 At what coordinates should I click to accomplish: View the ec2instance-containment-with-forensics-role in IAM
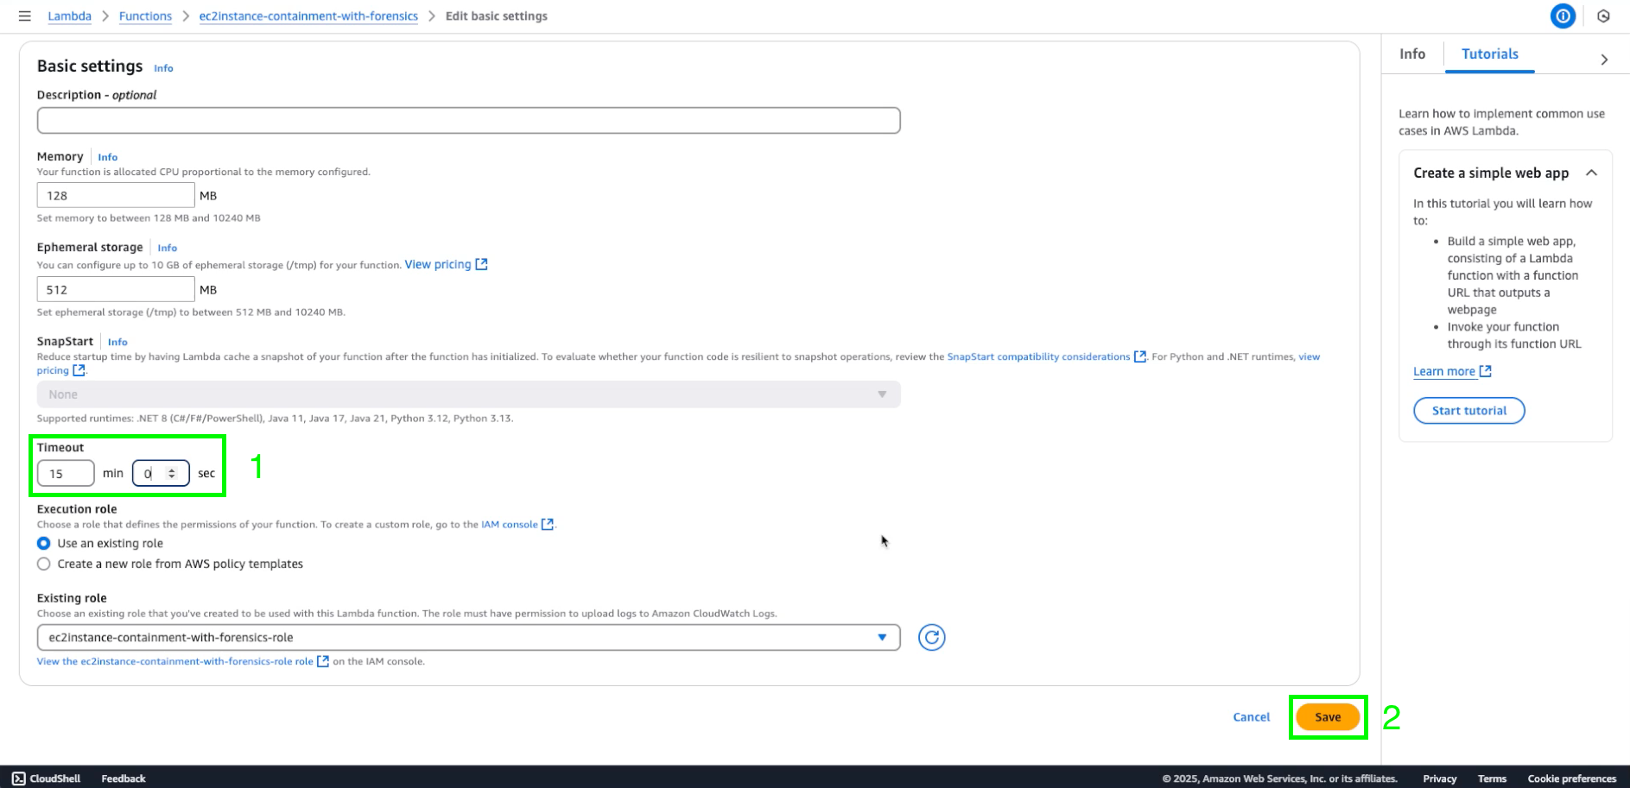[183, 662]
